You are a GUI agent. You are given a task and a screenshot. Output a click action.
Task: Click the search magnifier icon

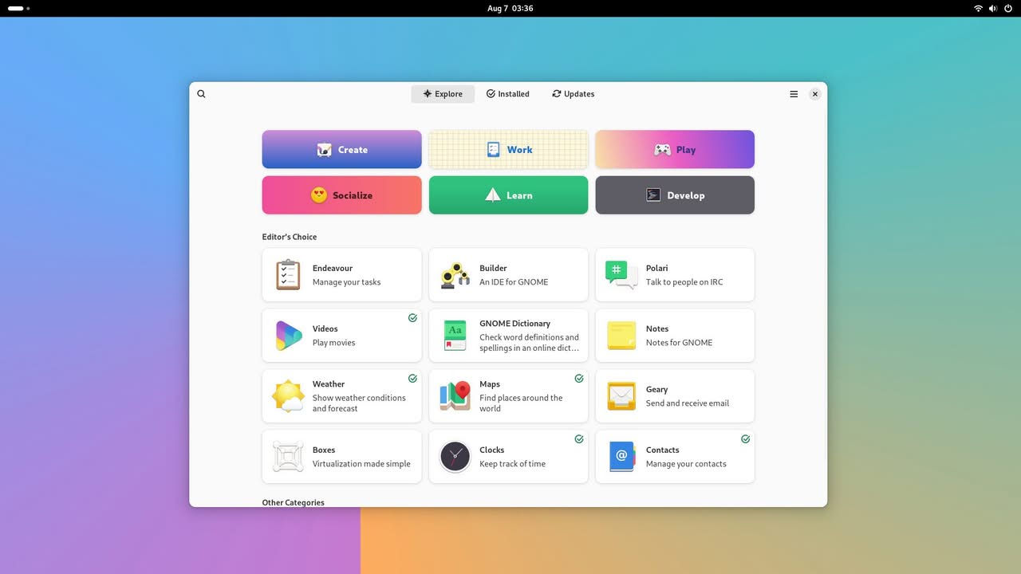tap(201, 94)
